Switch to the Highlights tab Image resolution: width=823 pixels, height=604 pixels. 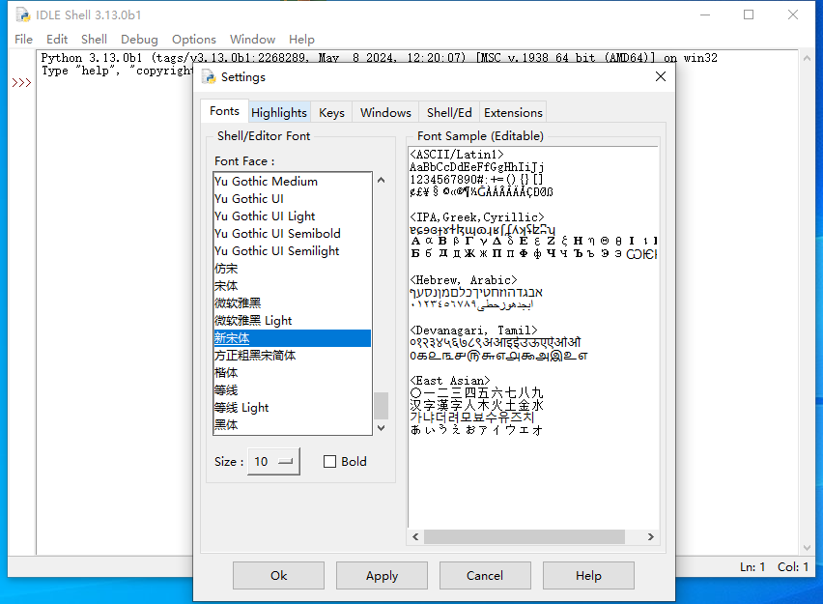click(x=278, y=113)
